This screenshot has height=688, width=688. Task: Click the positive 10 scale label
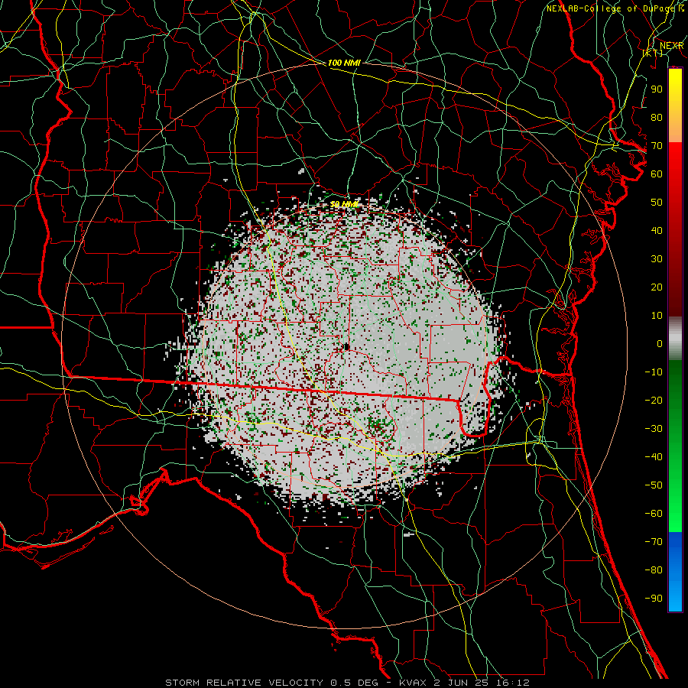pos(657,316)
